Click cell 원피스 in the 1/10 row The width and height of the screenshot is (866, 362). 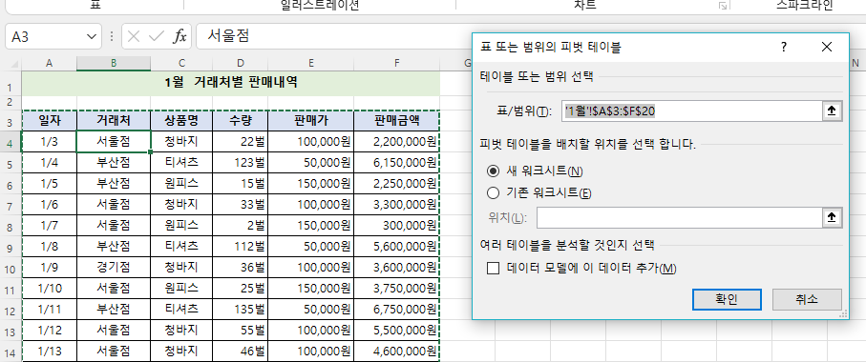181,288
